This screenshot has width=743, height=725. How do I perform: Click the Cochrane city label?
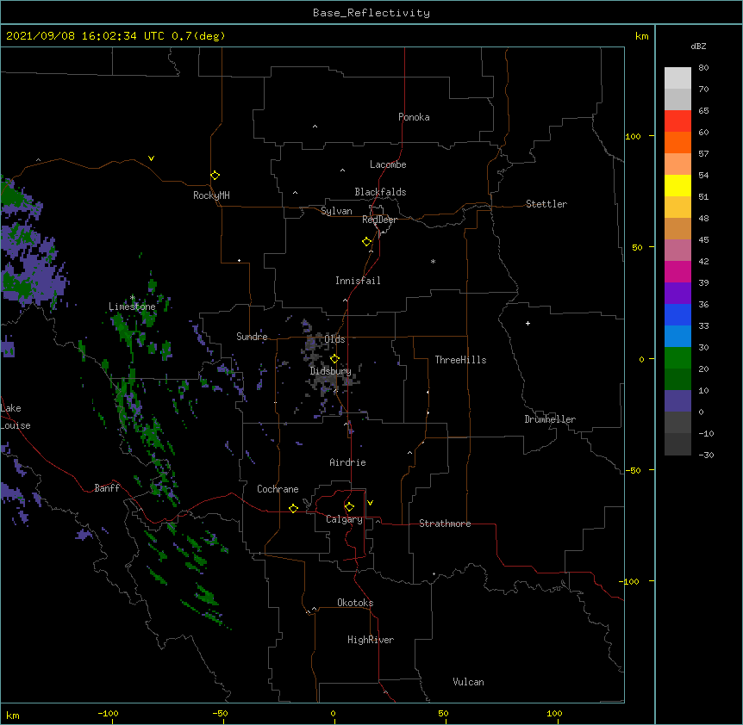click(x=278, y=489)
